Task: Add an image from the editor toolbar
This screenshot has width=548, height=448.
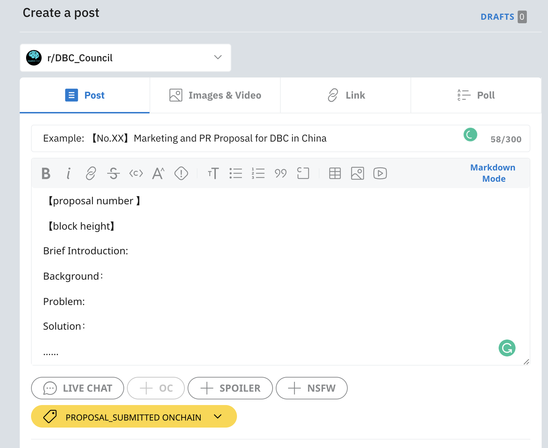Action: 358,173
